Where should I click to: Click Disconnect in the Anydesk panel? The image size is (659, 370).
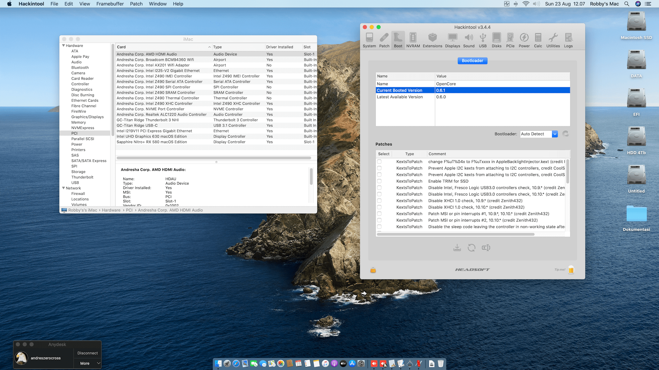click(x=88, y=353)
